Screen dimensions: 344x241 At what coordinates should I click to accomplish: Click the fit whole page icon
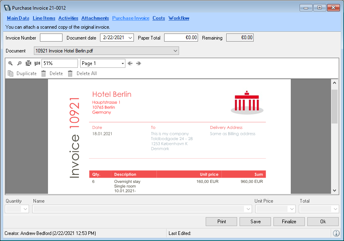(x=28, y=63)
